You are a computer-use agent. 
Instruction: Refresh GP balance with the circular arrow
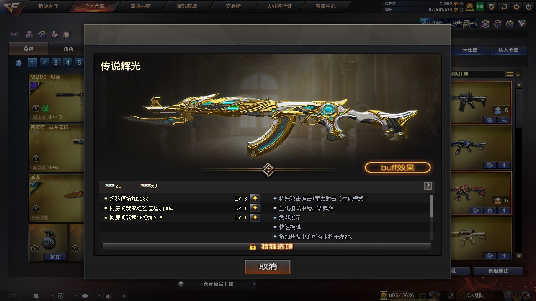461,9
